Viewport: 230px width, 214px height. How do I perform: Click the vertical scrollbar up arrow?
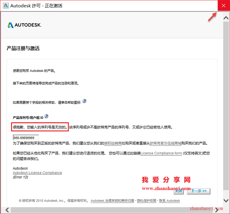click(226, 18)
